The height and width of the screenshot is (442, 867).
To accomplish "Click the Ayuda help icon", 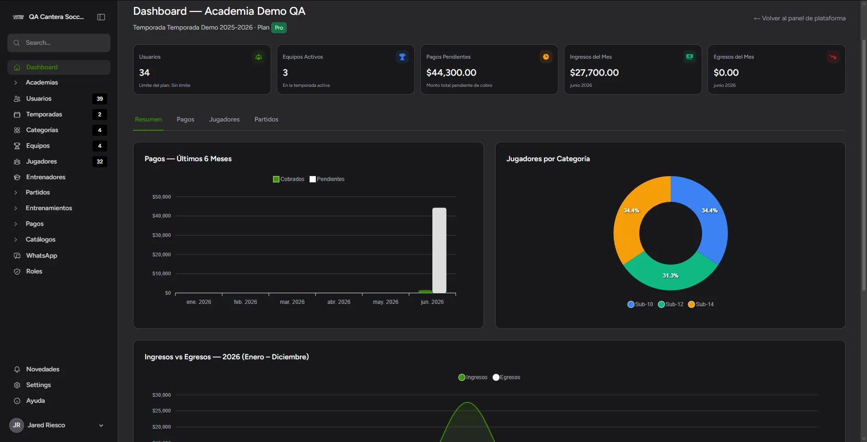I will click(17, 400).
